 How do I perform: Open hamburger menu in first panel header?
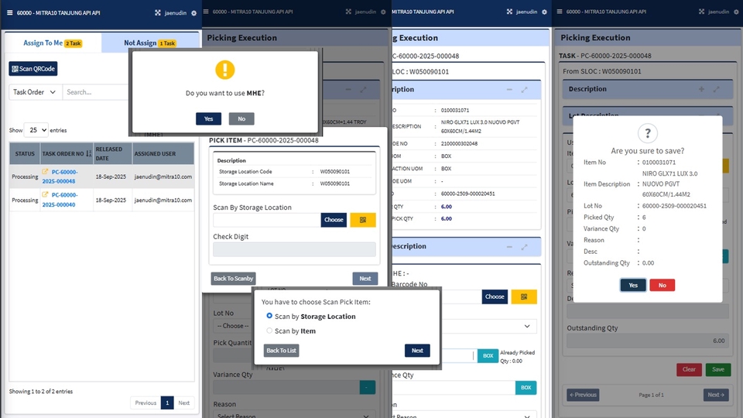(9, 13)
